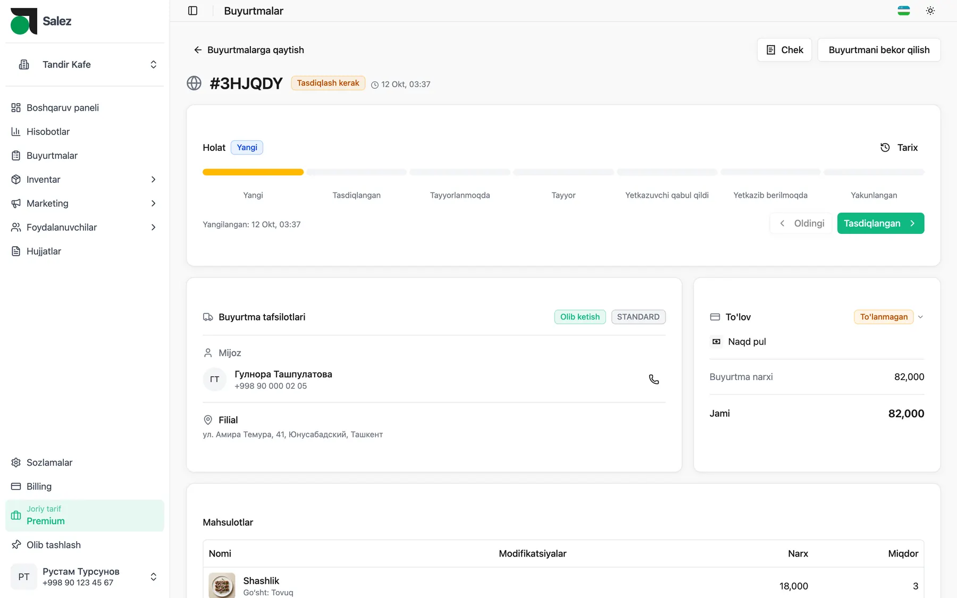Toggle the sidebar panel icon
This screenshot has height=598, width=957.
(x=192, y=11)
